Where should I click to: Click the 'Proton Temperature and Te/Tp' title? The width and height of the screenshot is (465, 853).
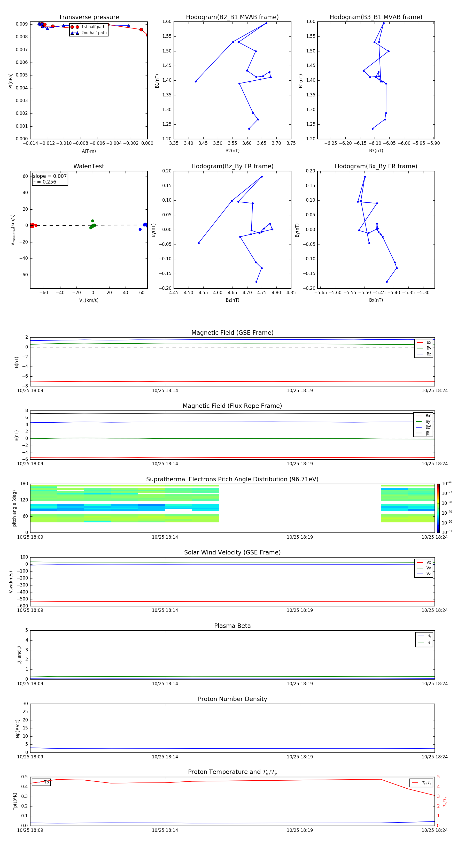coord(232,772)
